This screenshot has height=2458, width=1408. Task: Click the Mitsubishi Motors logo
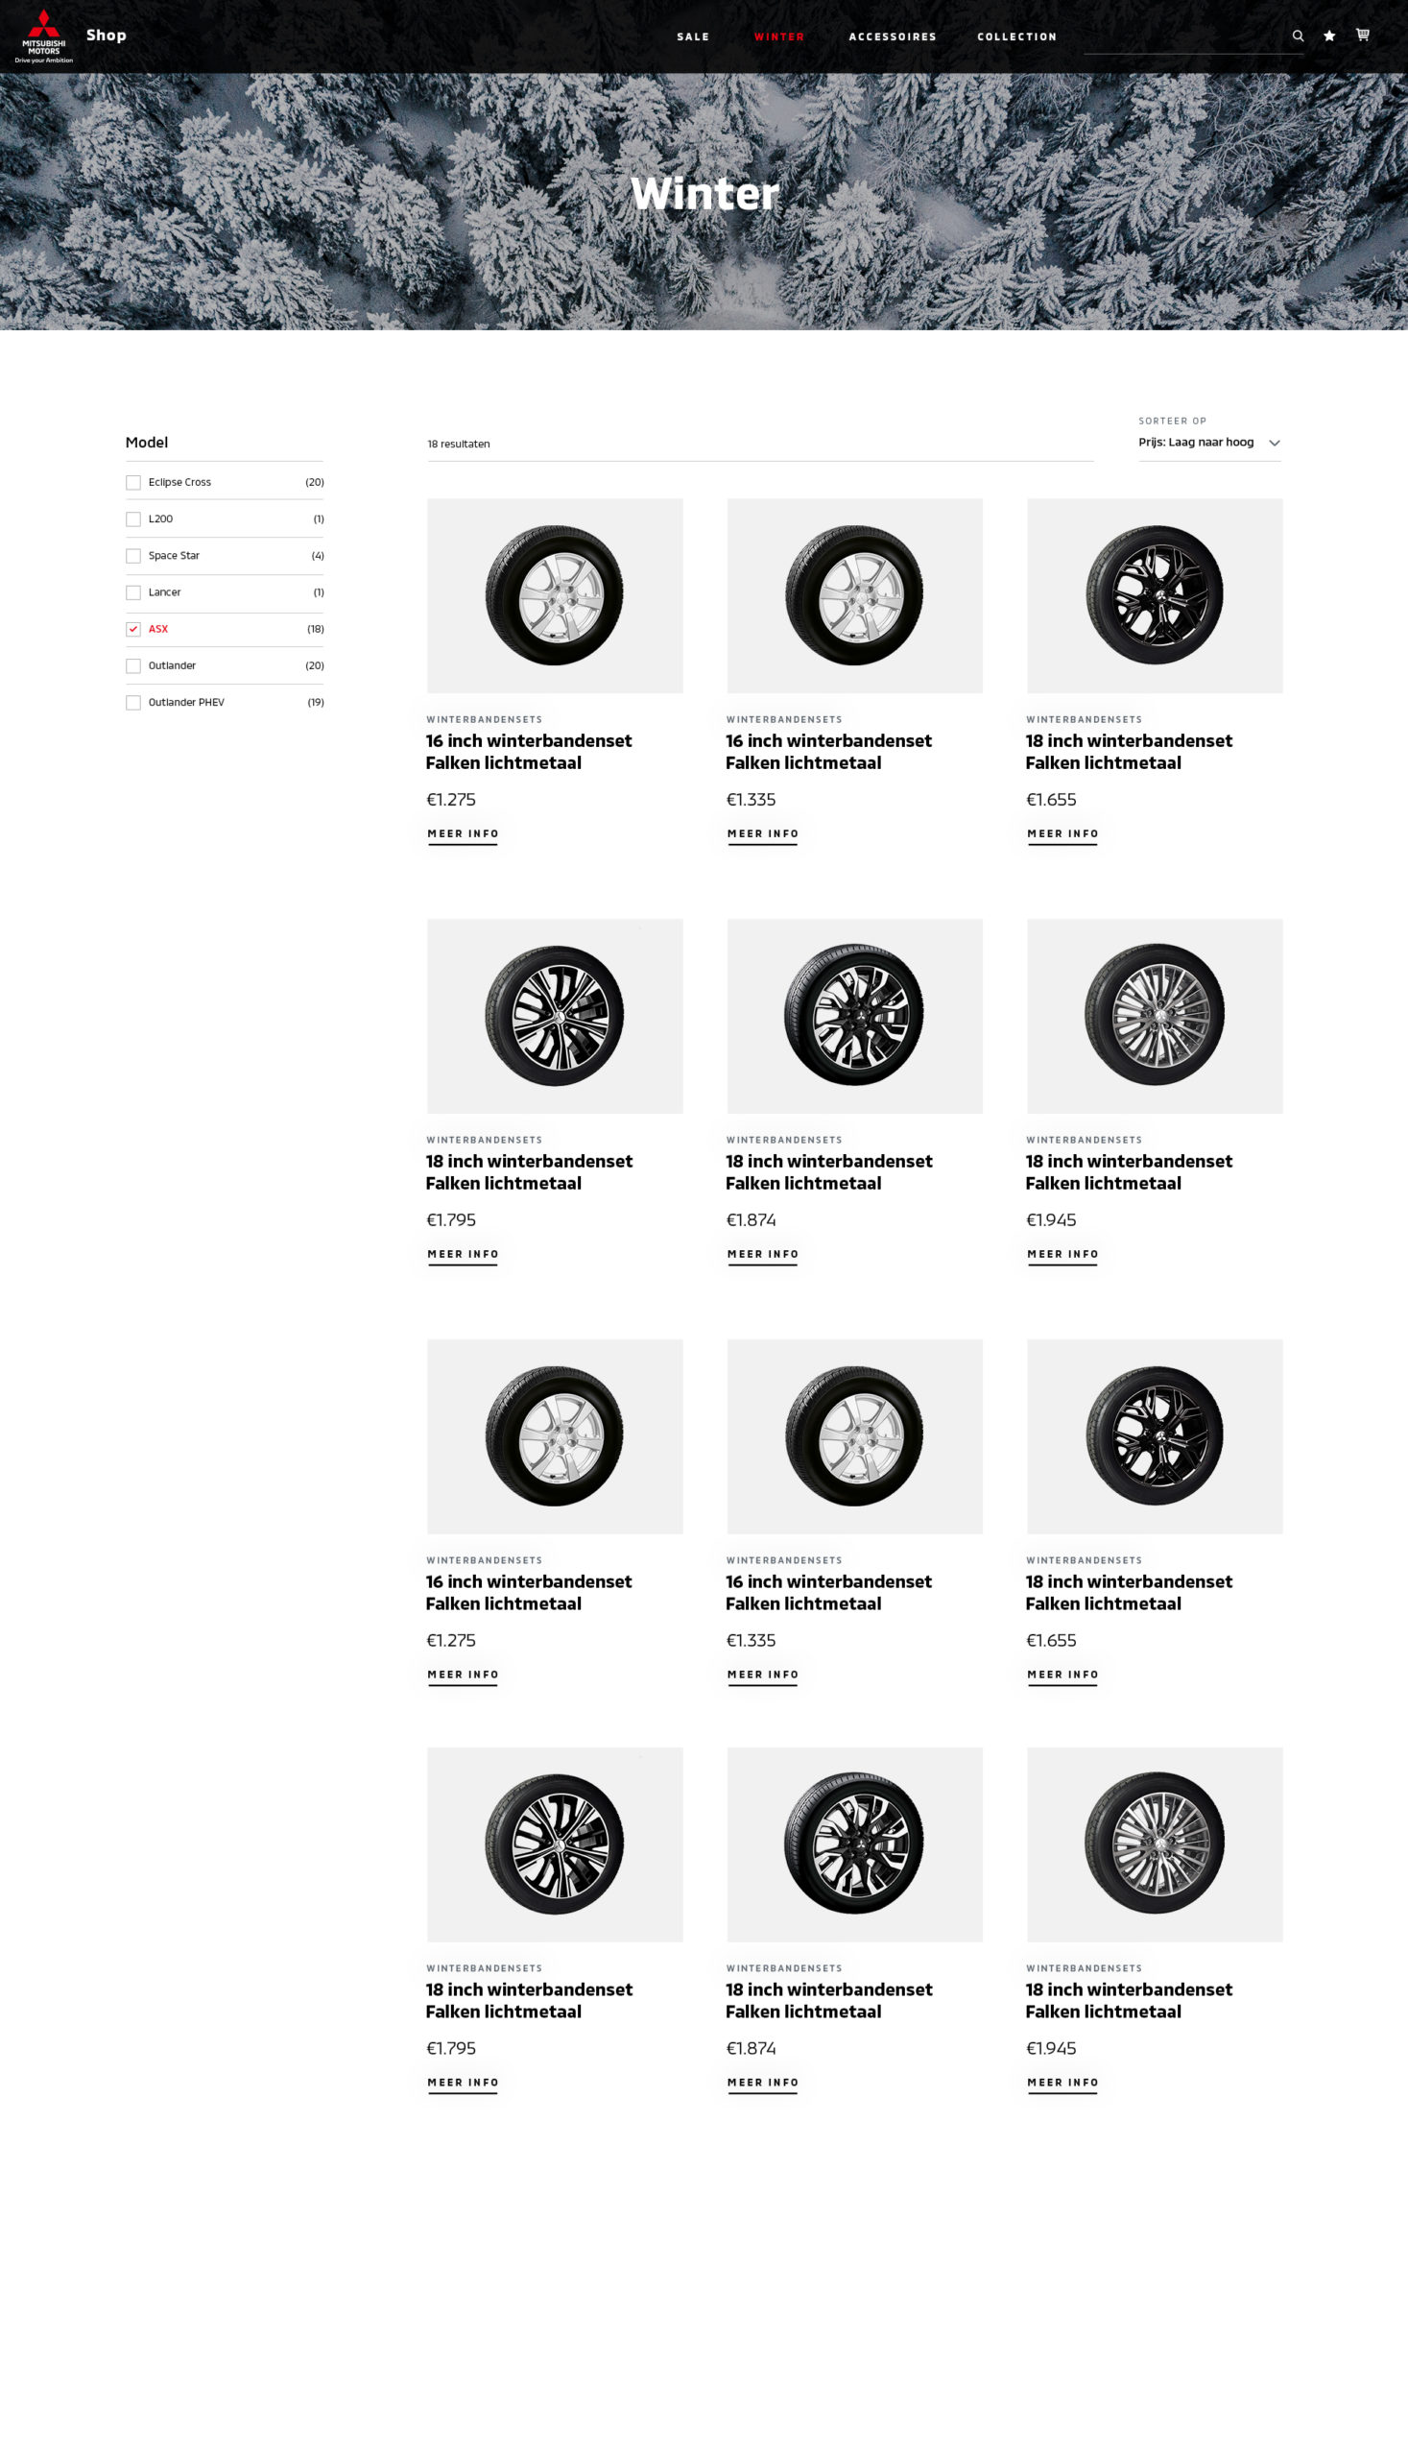click(x=43, y=36)
